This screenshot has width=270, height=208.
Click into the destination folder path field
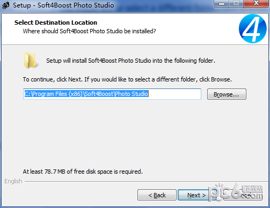click(x=112, y=94)
